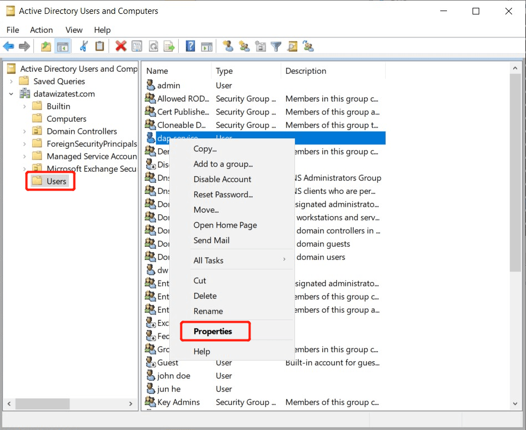
Task: Click the admin user icon
Action: [x=151, y=85]
